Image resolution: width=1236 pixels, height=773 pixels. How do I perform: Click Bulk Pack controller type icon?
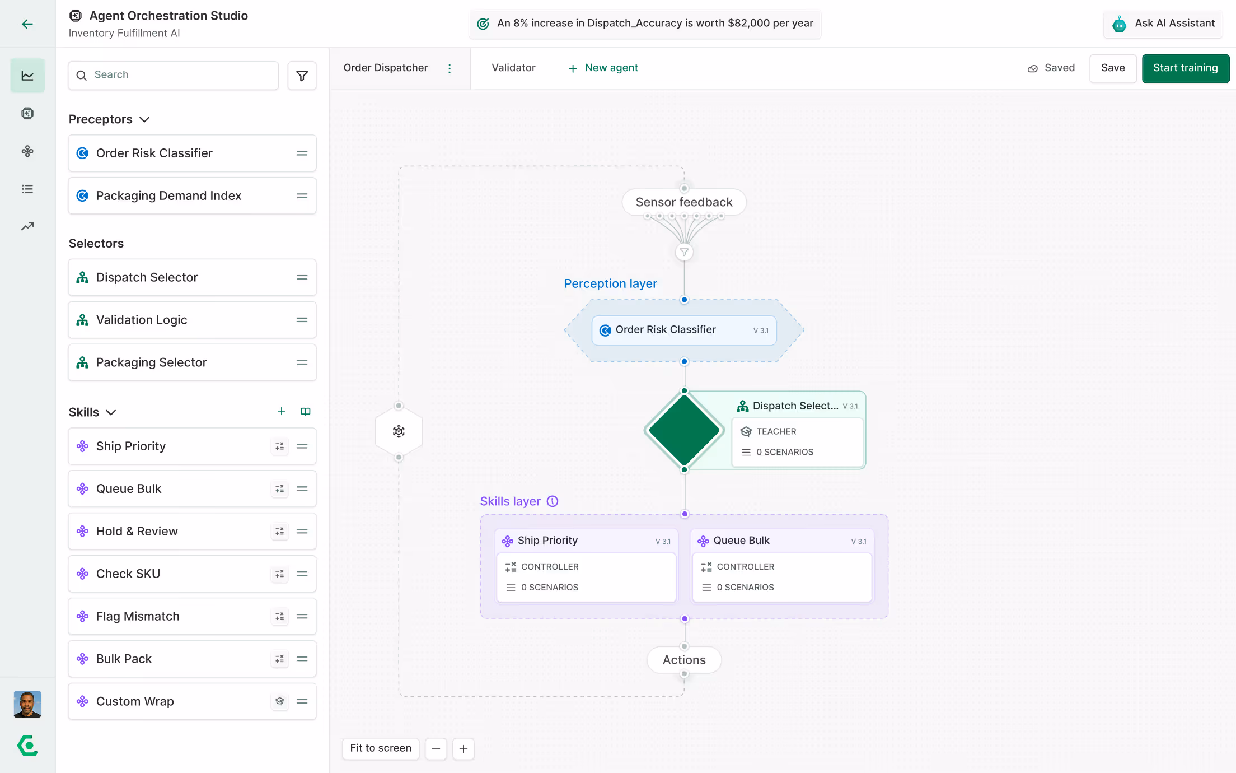pos(280,659)
